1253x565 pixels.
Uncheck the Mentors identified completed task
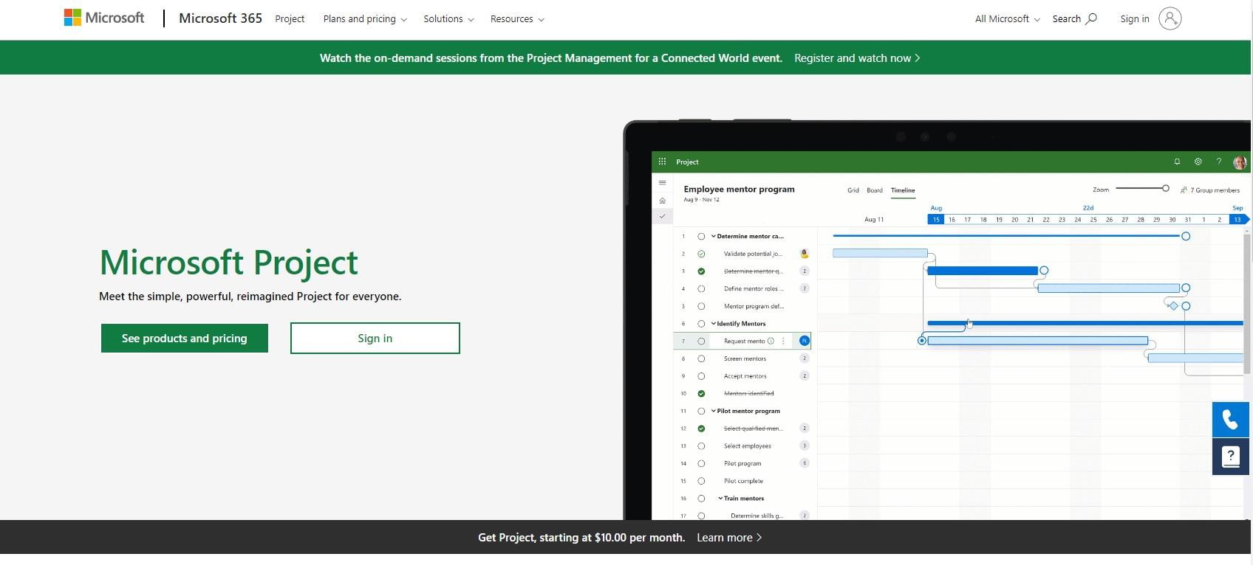(x=701, y=393)
